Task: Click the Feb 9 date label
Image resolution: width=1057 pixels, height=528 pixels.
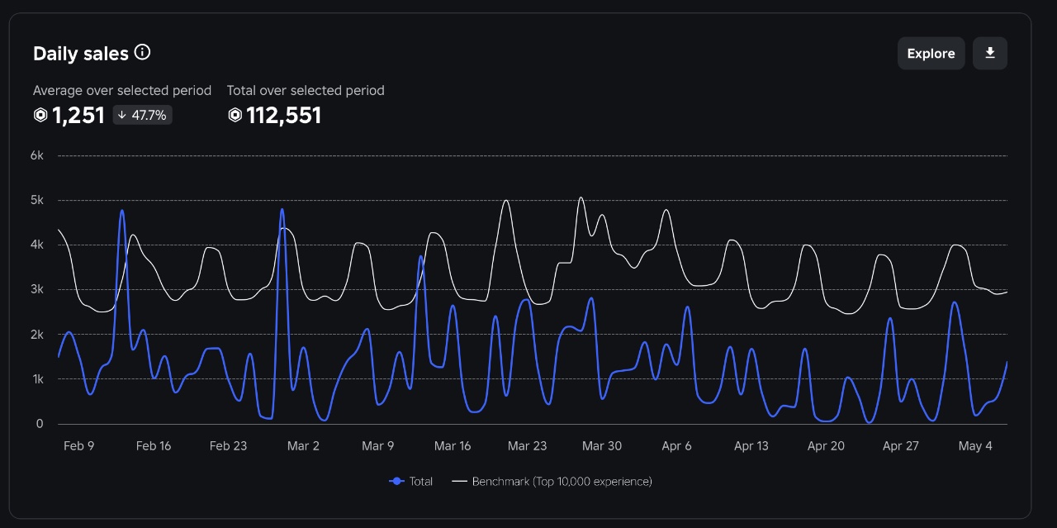Action: (x=79, y=446)
